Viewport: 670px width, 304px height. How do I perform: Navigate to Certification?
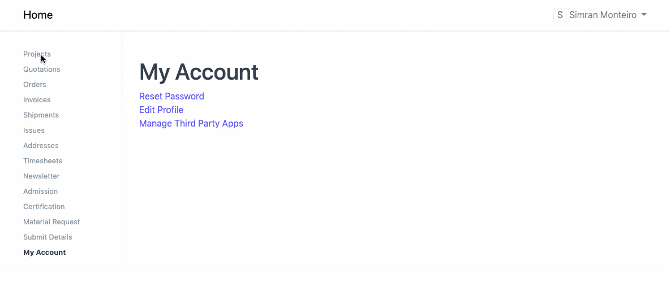pyautogui.click(x=44, y=207)
